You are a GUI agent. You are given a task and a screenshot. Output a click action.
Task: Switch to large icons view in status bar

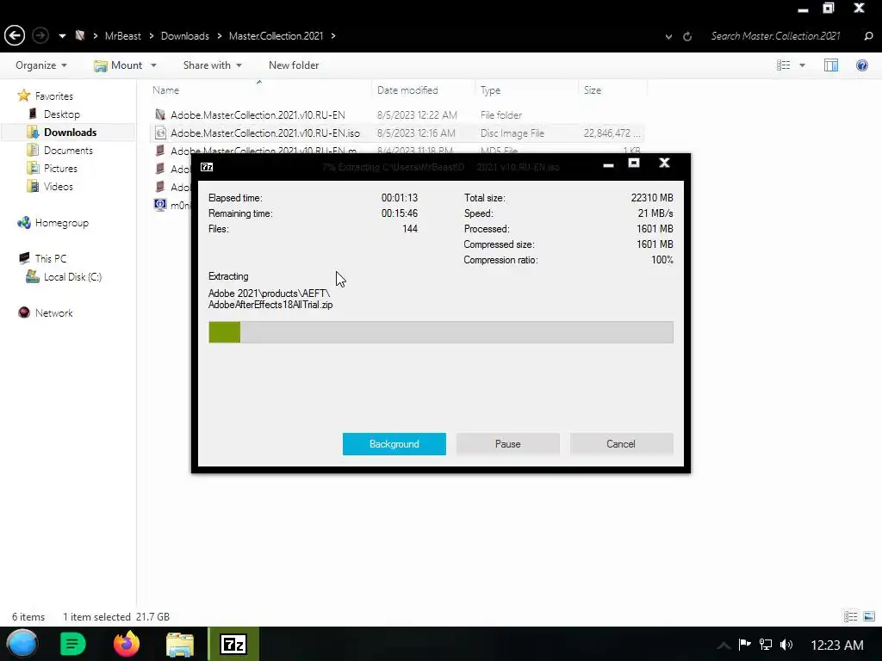pos(869,616)
